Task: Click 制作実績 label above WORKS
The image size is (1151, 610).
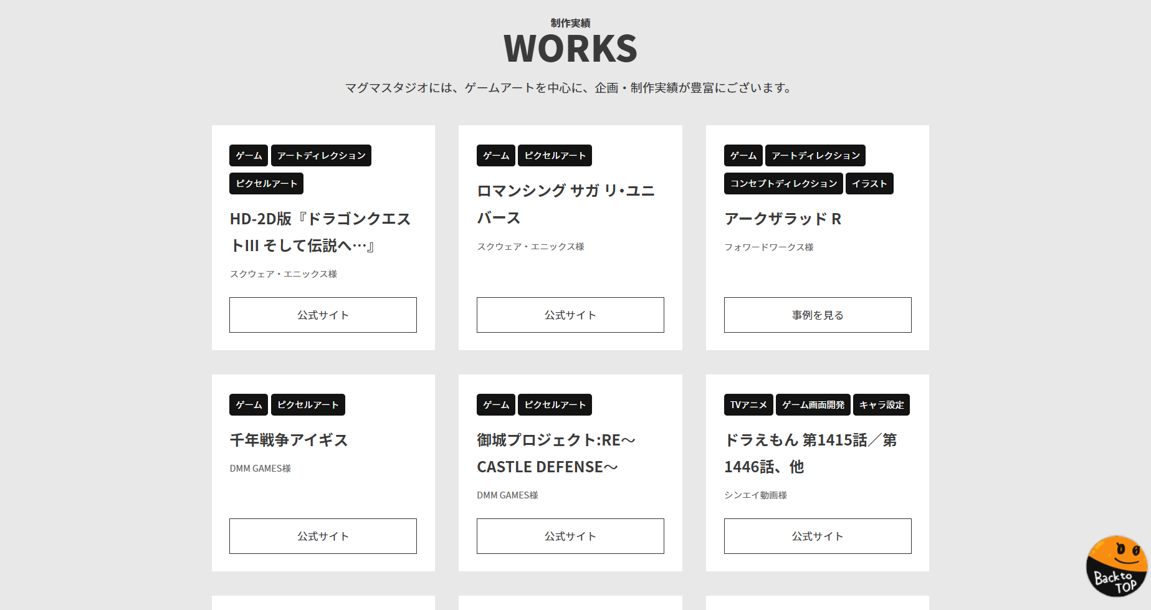Action: pos(570,23)
